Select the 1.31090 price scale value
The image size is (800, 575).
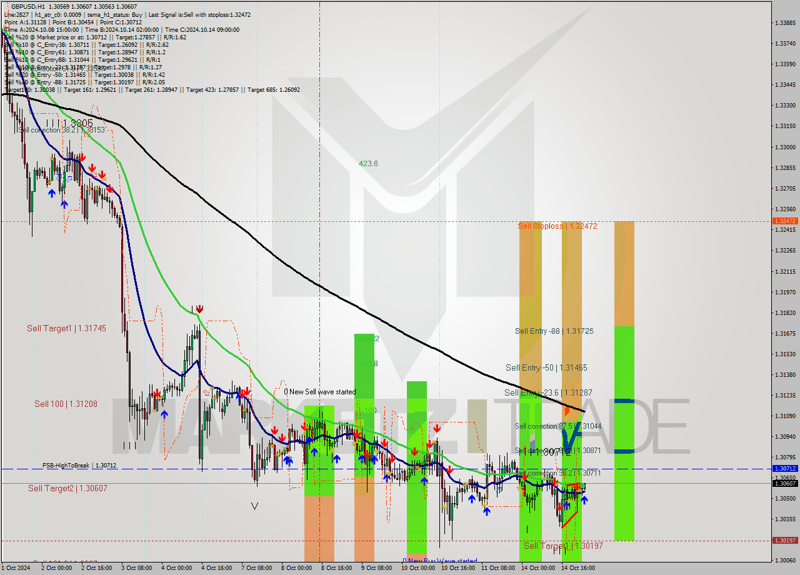point(784,416)
